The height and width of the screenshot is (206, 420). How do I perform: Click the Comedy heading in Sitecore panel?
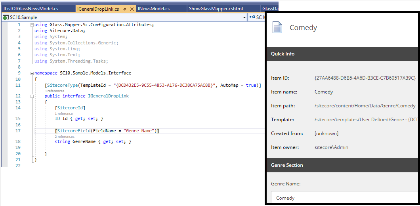tap(303, 28)
